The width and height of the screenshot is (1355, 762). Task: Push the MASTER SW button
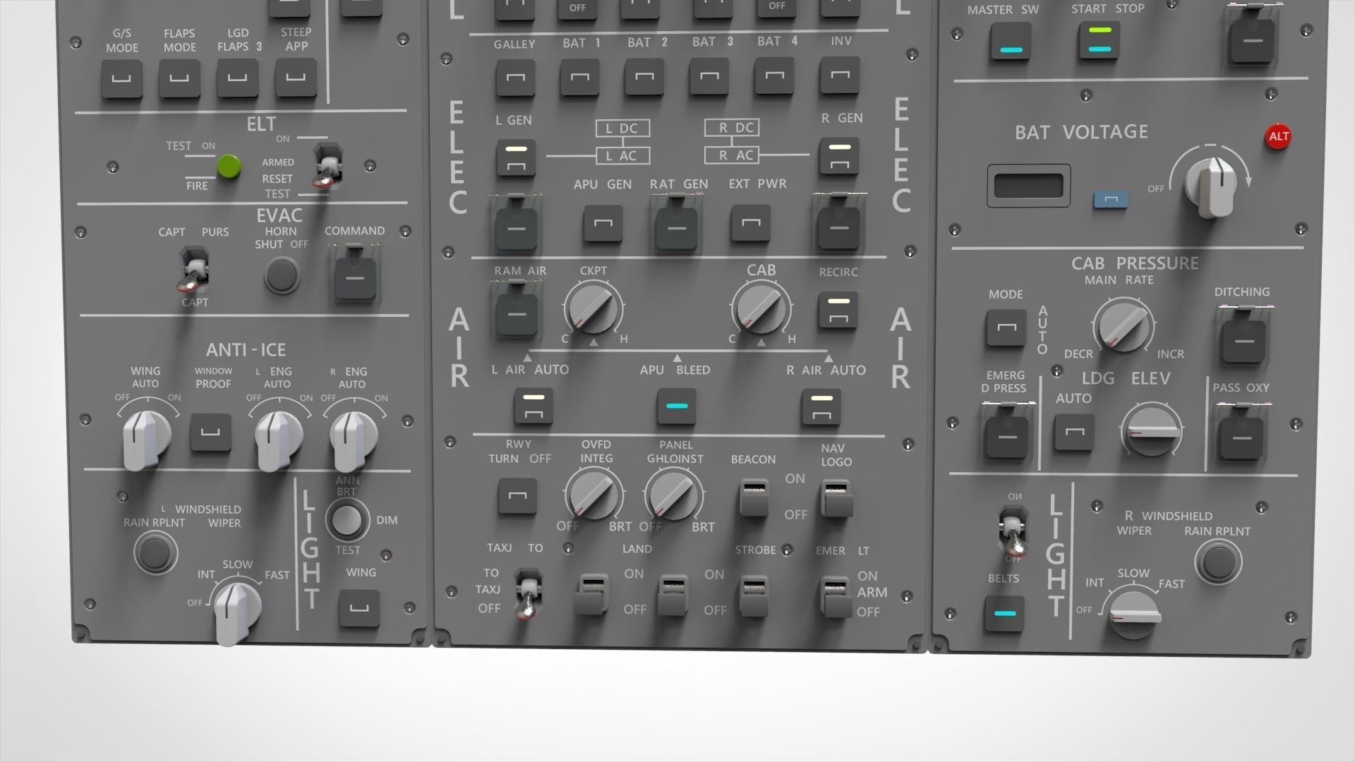coord(1011,42)
